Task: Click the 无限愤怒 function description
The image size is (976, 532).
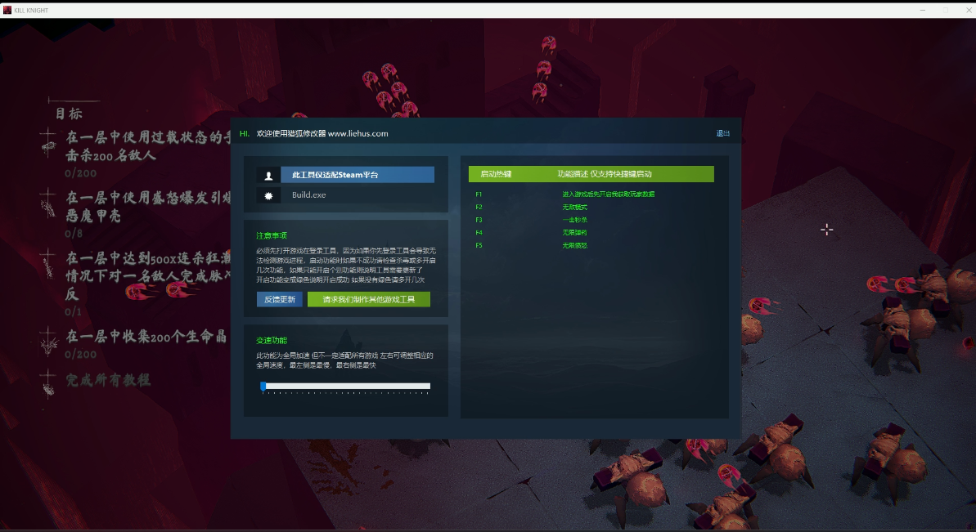Action: [x=574, y=245]
